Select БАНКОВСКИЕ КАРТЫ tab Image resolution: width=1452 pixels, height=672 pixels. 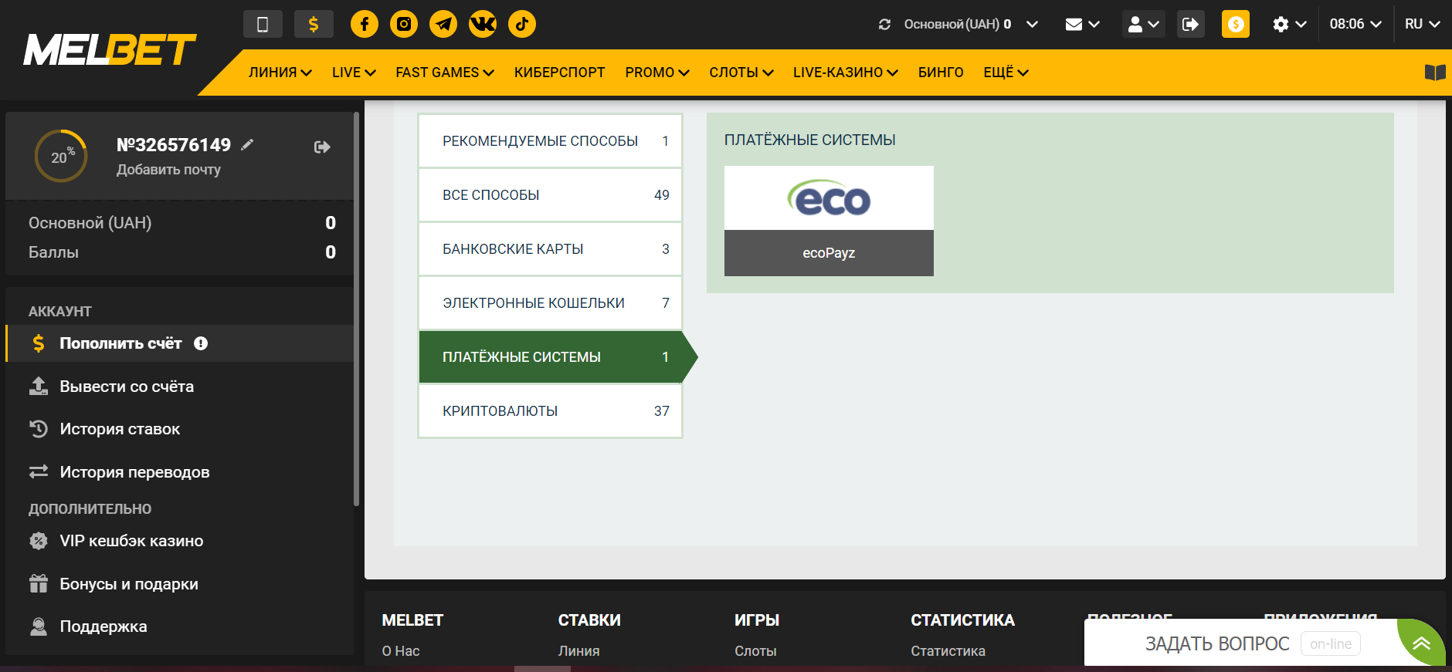(x=550, y=249)
